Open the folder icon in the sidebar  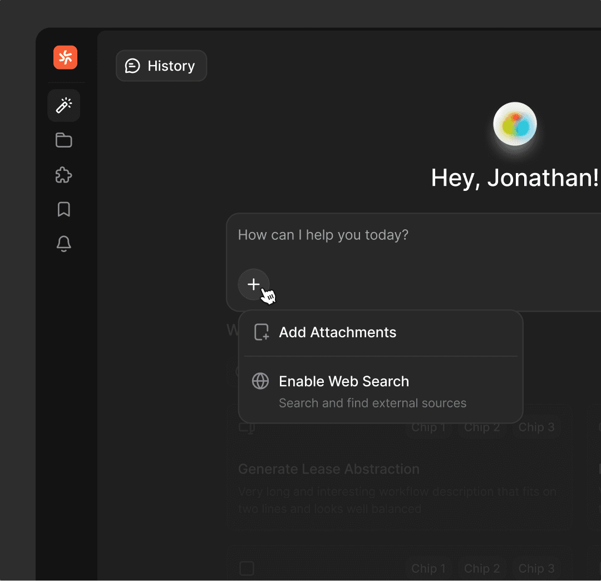tap(63, 140)
